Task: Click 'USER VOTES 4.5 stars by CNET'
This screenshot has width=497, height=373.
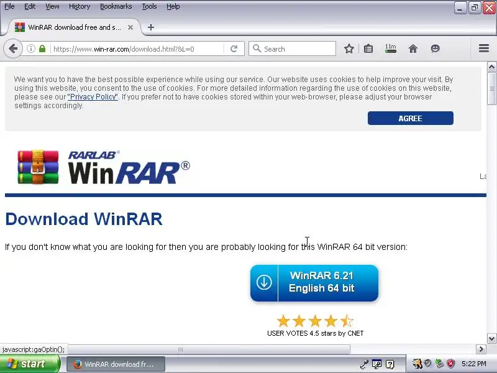Action: point(315,333)
